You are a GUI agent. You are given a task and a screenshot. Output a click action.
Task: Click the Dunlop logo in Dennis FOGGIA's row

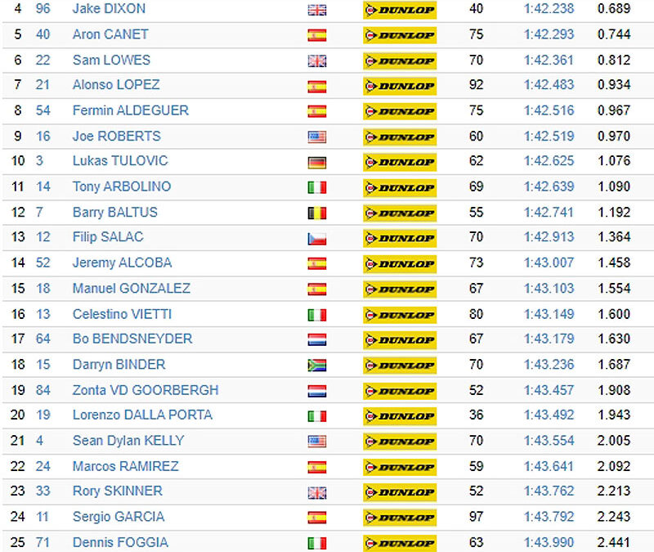tap(400, 543)
